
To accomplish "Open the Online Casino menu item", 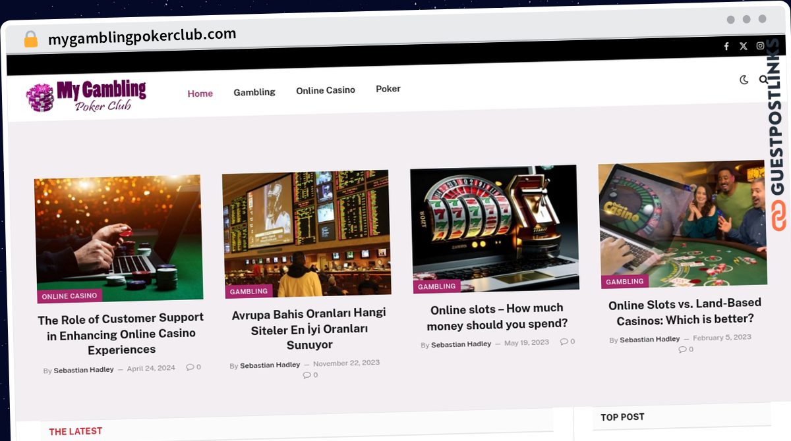I will pos(326,90).
